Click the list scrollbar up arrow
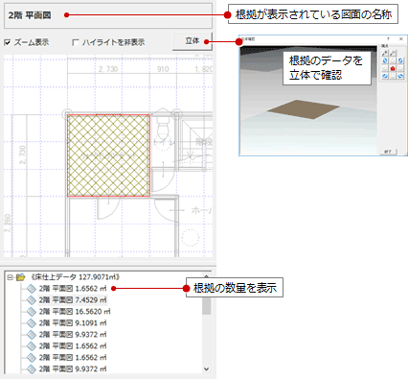 (207, 276)
